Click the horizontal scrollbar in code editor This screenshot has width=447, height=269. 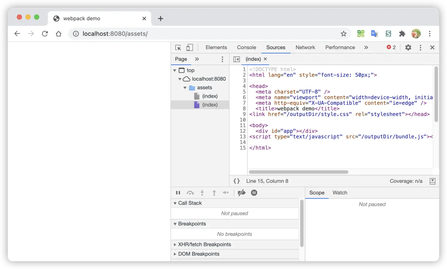click(x=298, y=172)
